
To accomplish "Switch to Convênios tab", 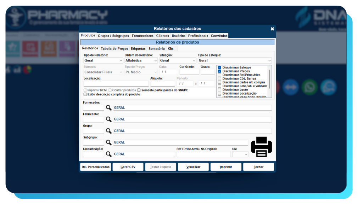I will coord(219,36).
